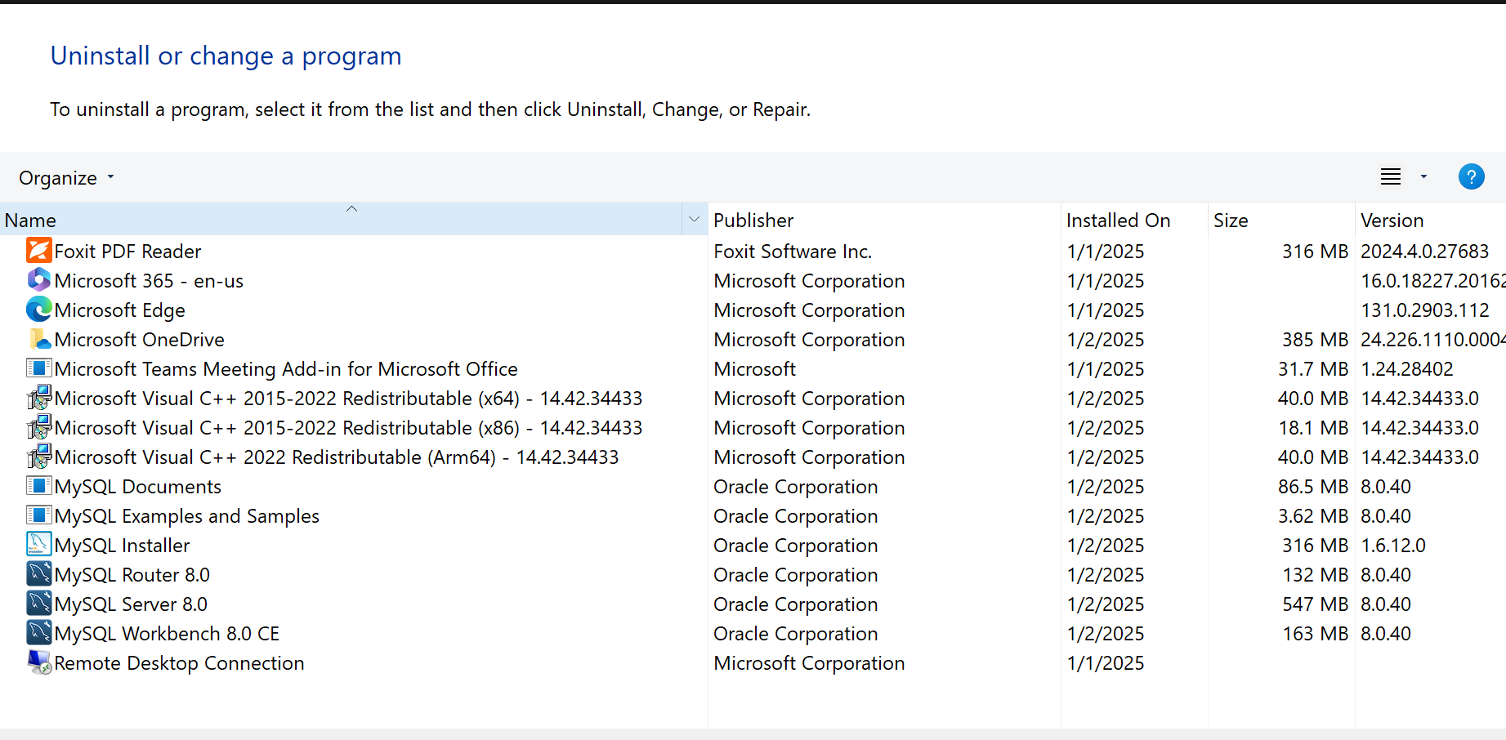Click the Microsoft OneDrive folder icon
Viewport: 1506px width, 740px height.
click(x=39, y=338)
